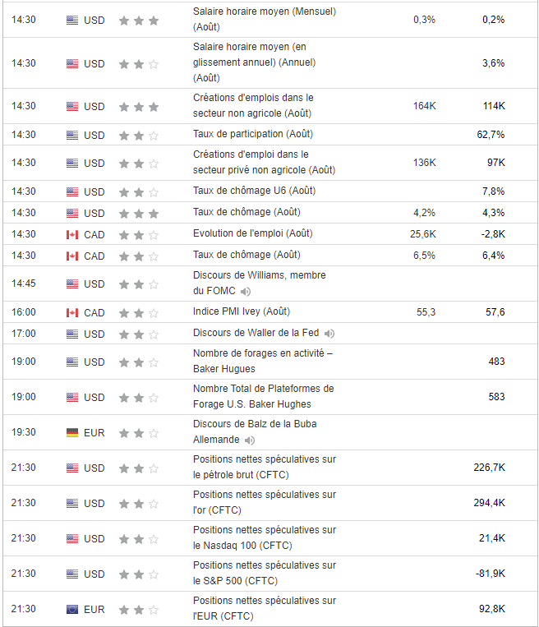Click the German flag on Balz speech row
The width and height of the screenshot is (539, 627).
[x=72, y=432]
